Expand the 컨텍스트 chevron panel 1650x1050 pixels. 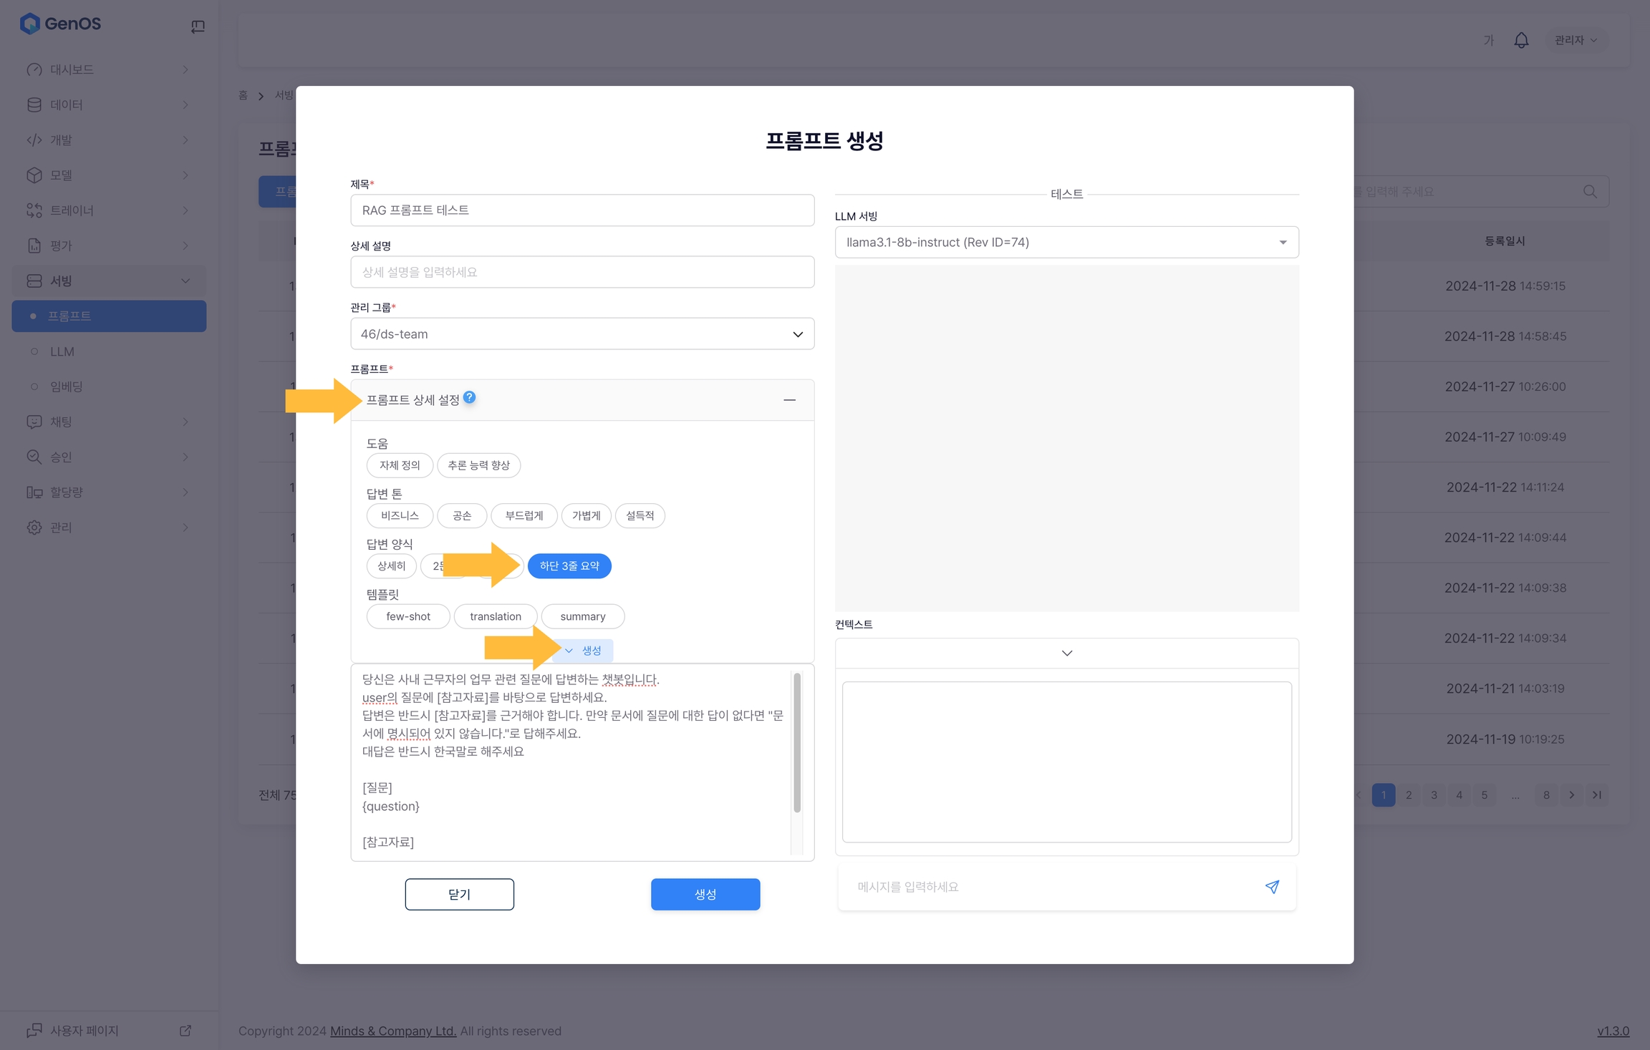click(x=1066, y=653)
